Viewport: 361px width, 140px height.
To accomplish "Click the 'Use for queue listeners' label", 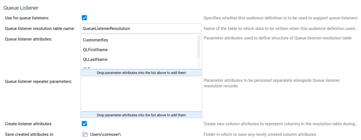I will click(x=27, y=18).
